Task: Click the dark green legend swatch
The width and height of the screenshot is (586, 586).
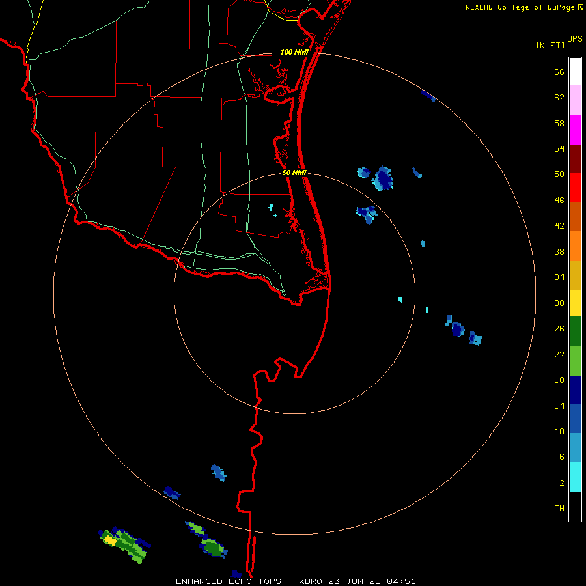Action: pyautogui.click(x=575, y=331)
